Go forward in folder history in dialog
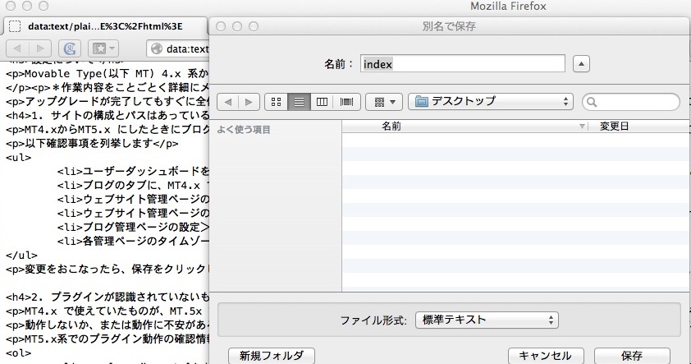691x364 pixels. pos(249,102)
